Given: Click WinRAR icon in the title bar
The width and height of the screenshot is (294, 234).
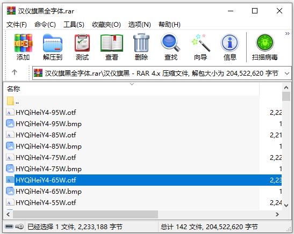Looking at the screenshot, I should coord(11,11).
